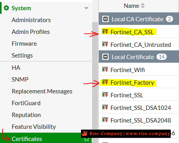Select the Fortinet_SSL certificate row
The image size is (179, 143).
[x=139, y=95]
